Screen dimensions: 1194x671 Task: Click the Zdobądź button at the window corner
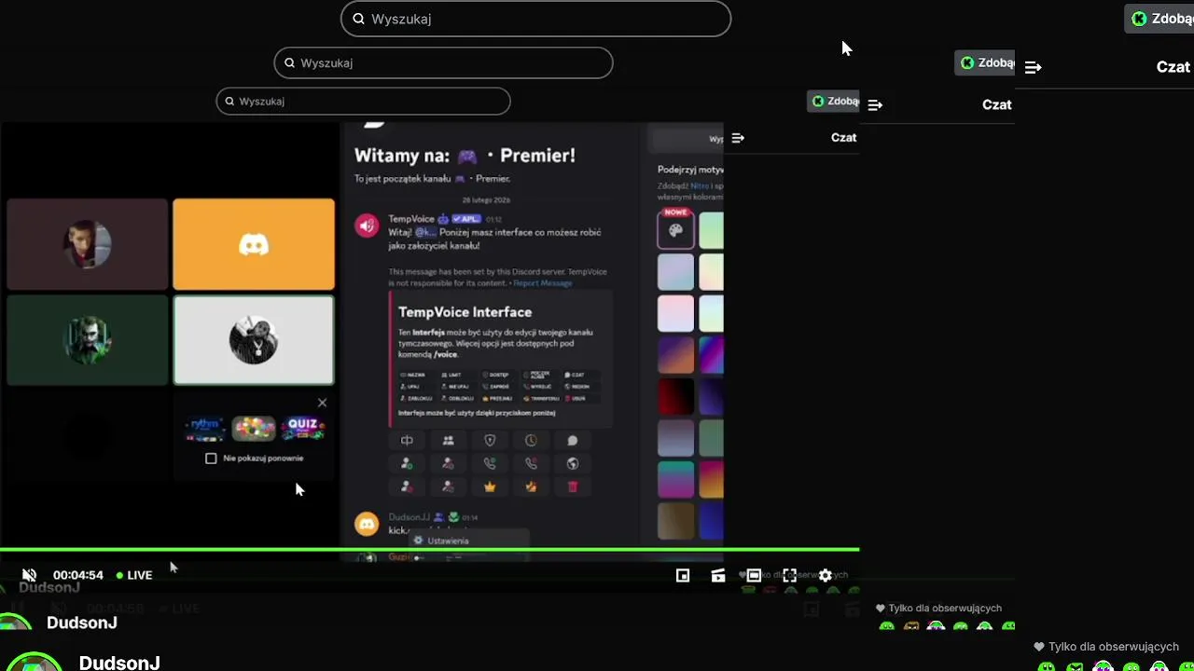(1159, 19)
